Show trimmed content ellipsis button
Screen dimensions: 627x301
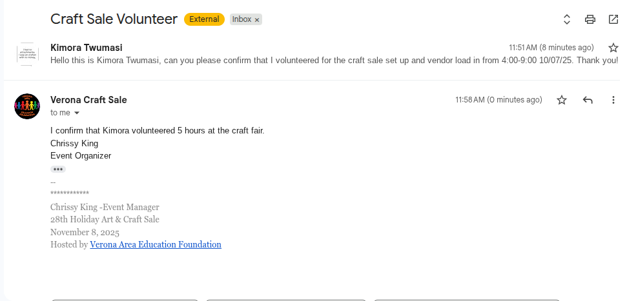[58, 169]
